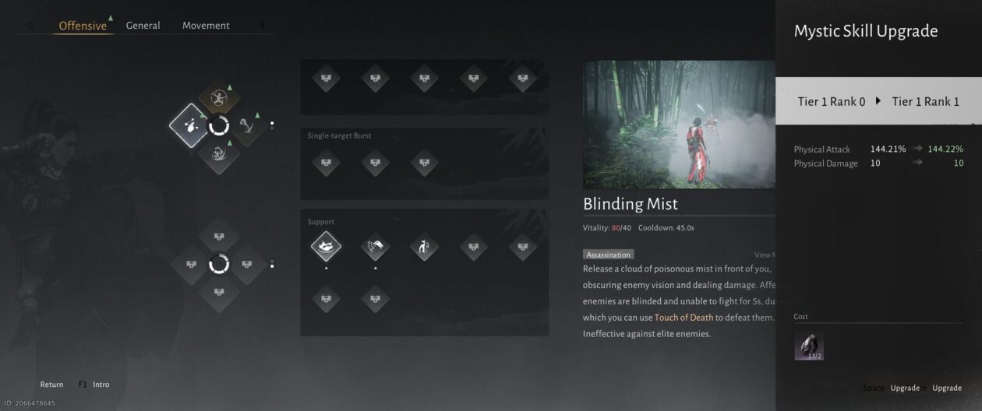The image size is (982, 411).
Task: Select the third Support skill icon
Action: 424,248
